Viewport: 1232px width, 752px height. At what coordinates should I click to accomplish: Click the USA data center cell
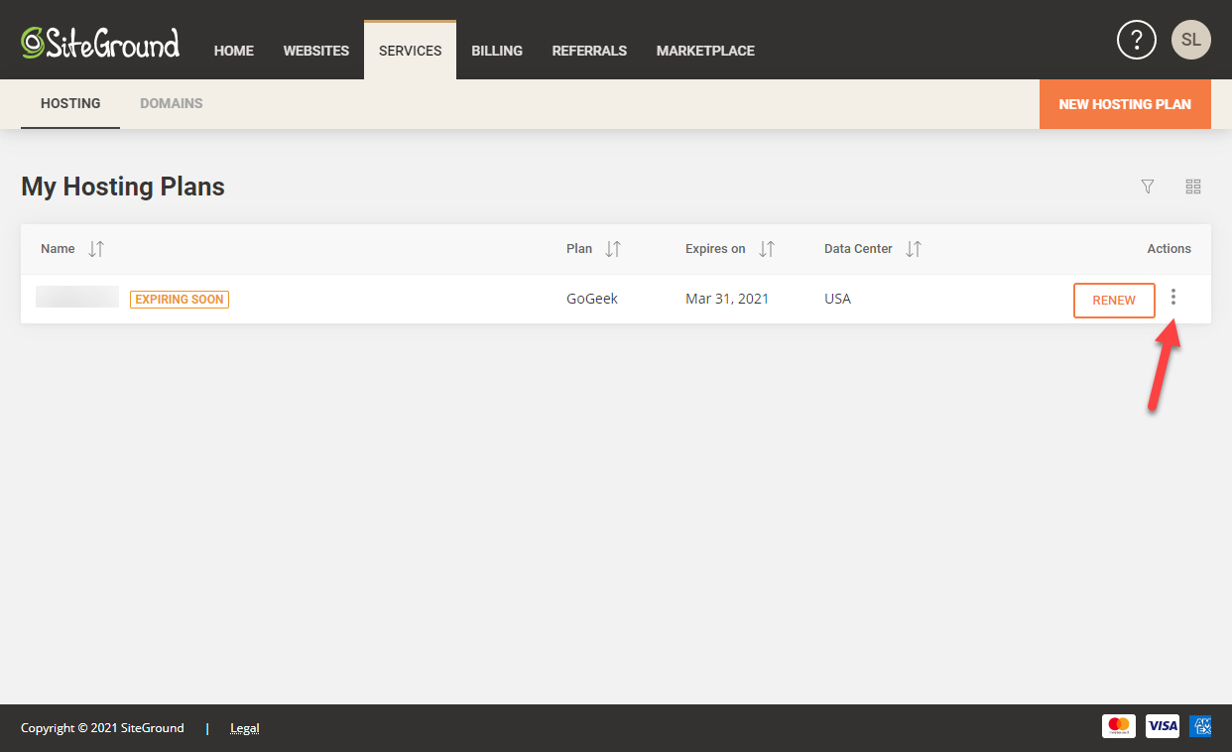[x=837, y=299]
